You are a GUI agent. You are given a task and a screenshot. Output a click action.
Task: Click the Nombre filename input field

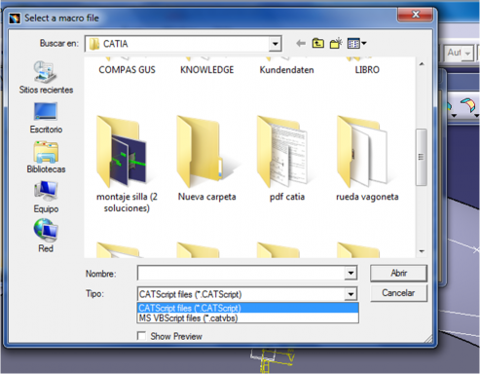click(x=240, y=273)
